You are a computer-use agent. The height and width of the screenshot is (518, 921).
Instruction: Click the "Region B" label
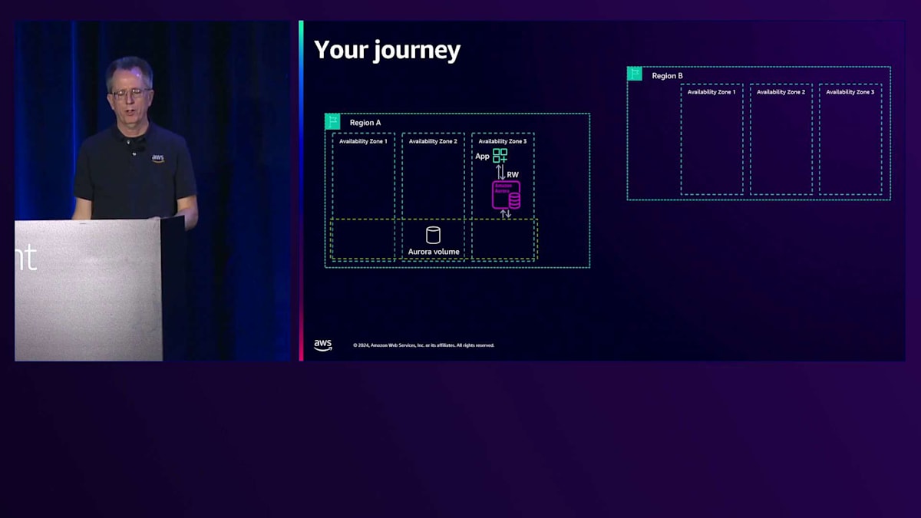668,76
